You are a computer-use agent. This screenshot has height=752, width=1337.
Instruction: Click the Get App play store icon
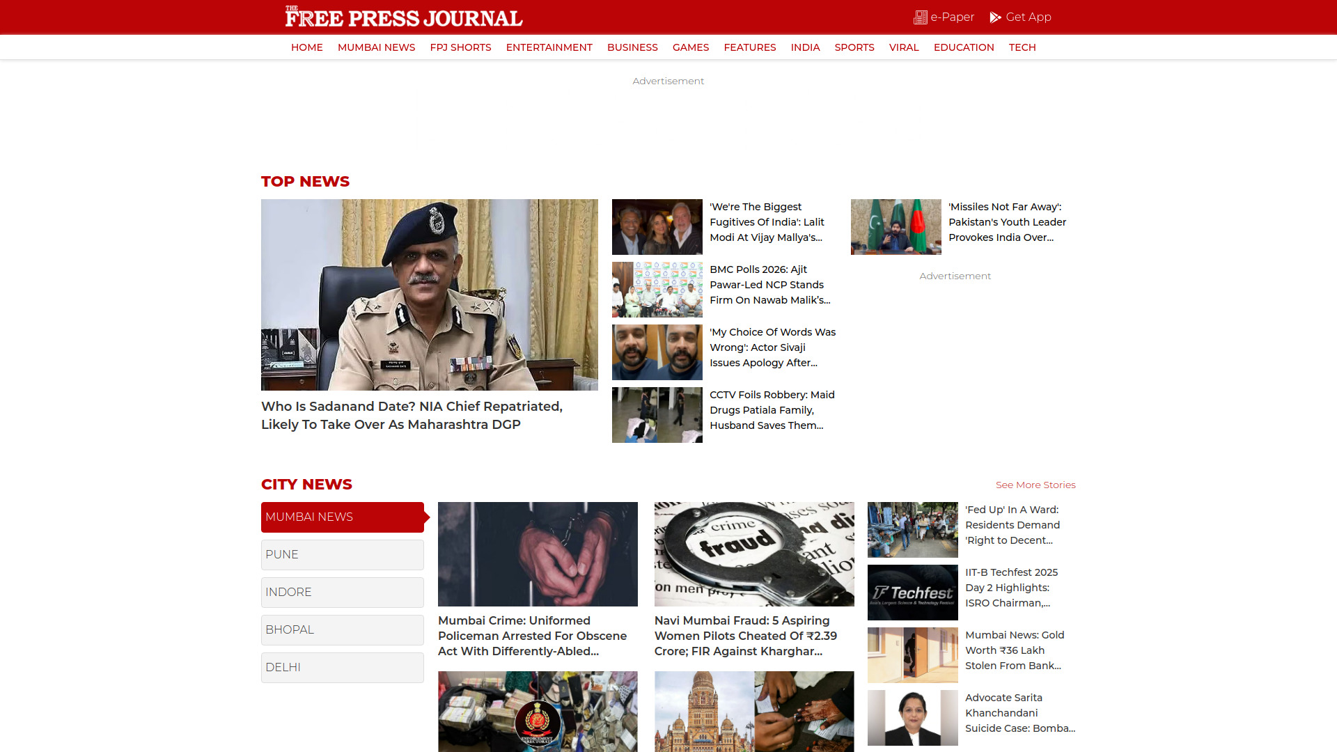tap(995, 17)
